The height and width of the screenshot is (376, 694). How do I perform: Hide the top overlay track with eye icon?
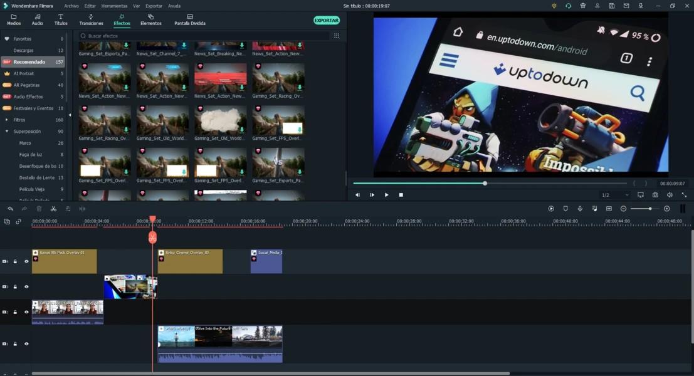click(x=26, y=261)
